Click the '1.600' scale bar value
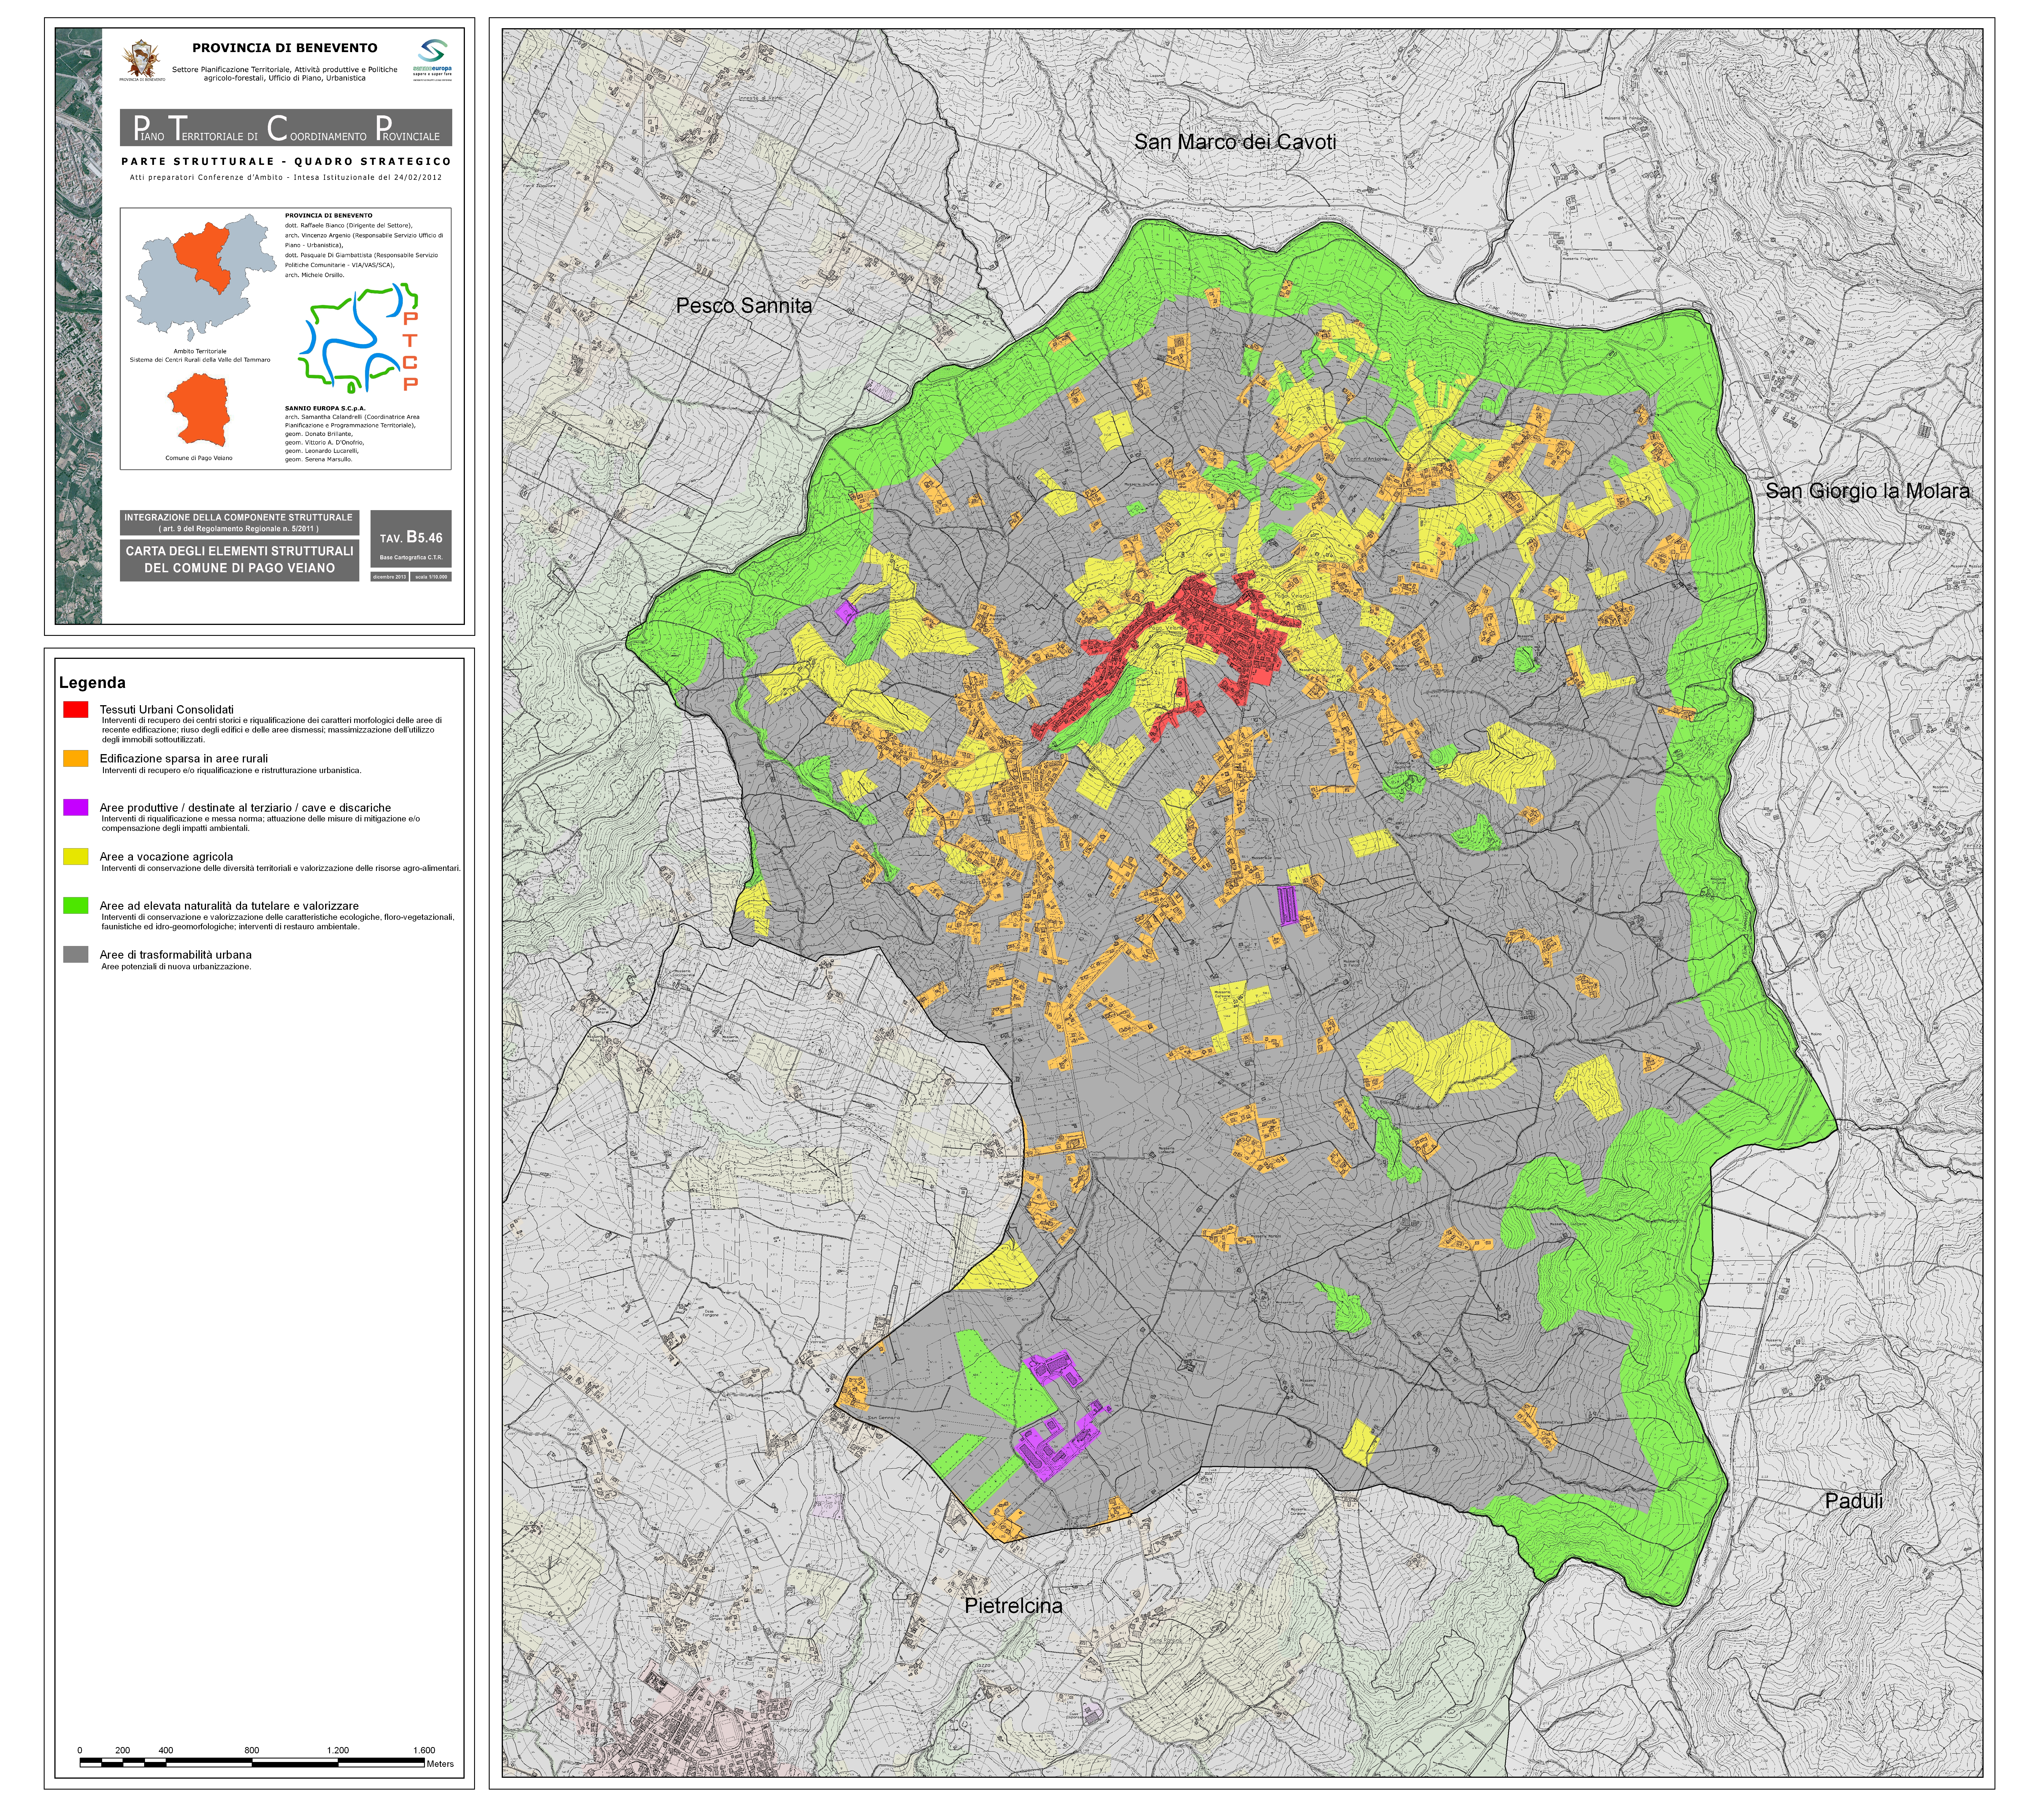The width and height of the screenshot is (2044, 1808). 424,1750
